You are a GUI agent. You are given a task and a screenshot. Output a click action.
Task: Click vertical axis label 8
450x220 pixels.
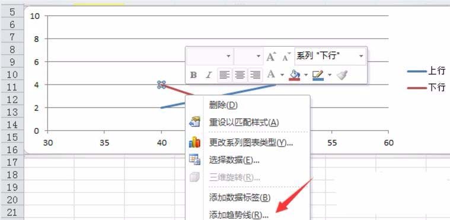[36, 39]
